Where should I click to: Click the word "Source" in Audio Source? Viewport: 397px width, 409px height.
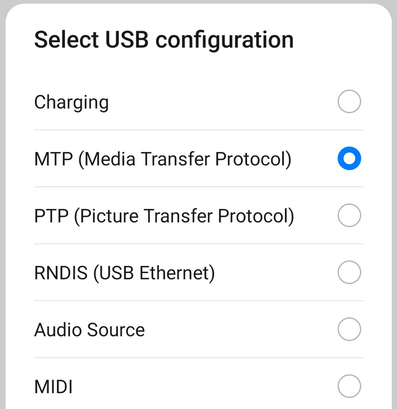[116, 330]
